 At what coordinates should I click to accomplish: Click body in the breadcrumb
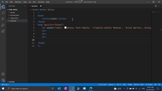(x=52, y=10)
